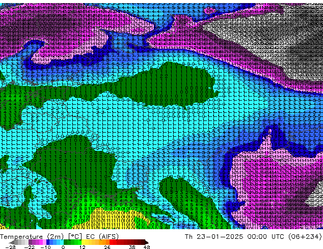Click the bright yellow swatch above the 12 label

click(x=83, y=242)
